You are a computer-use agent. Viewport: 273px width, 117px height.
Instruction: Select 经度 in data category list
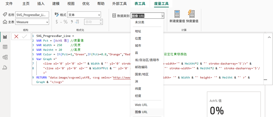coord(138,96)
